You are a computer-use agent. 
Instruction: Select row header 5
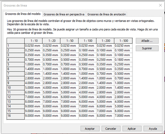point(15,64)
